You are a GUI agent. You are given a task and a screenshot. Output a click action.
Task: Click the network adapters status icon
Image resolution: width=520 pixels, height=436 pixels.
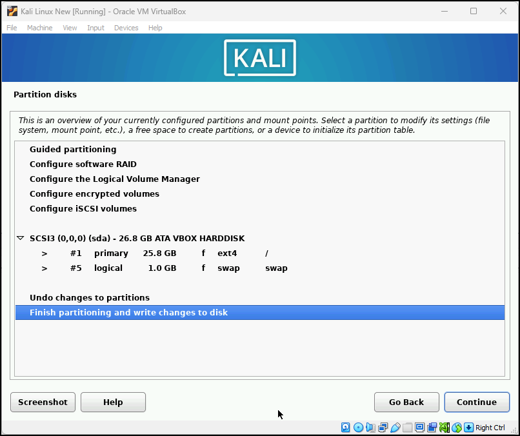pyautogui.click(x=383, y=428)
